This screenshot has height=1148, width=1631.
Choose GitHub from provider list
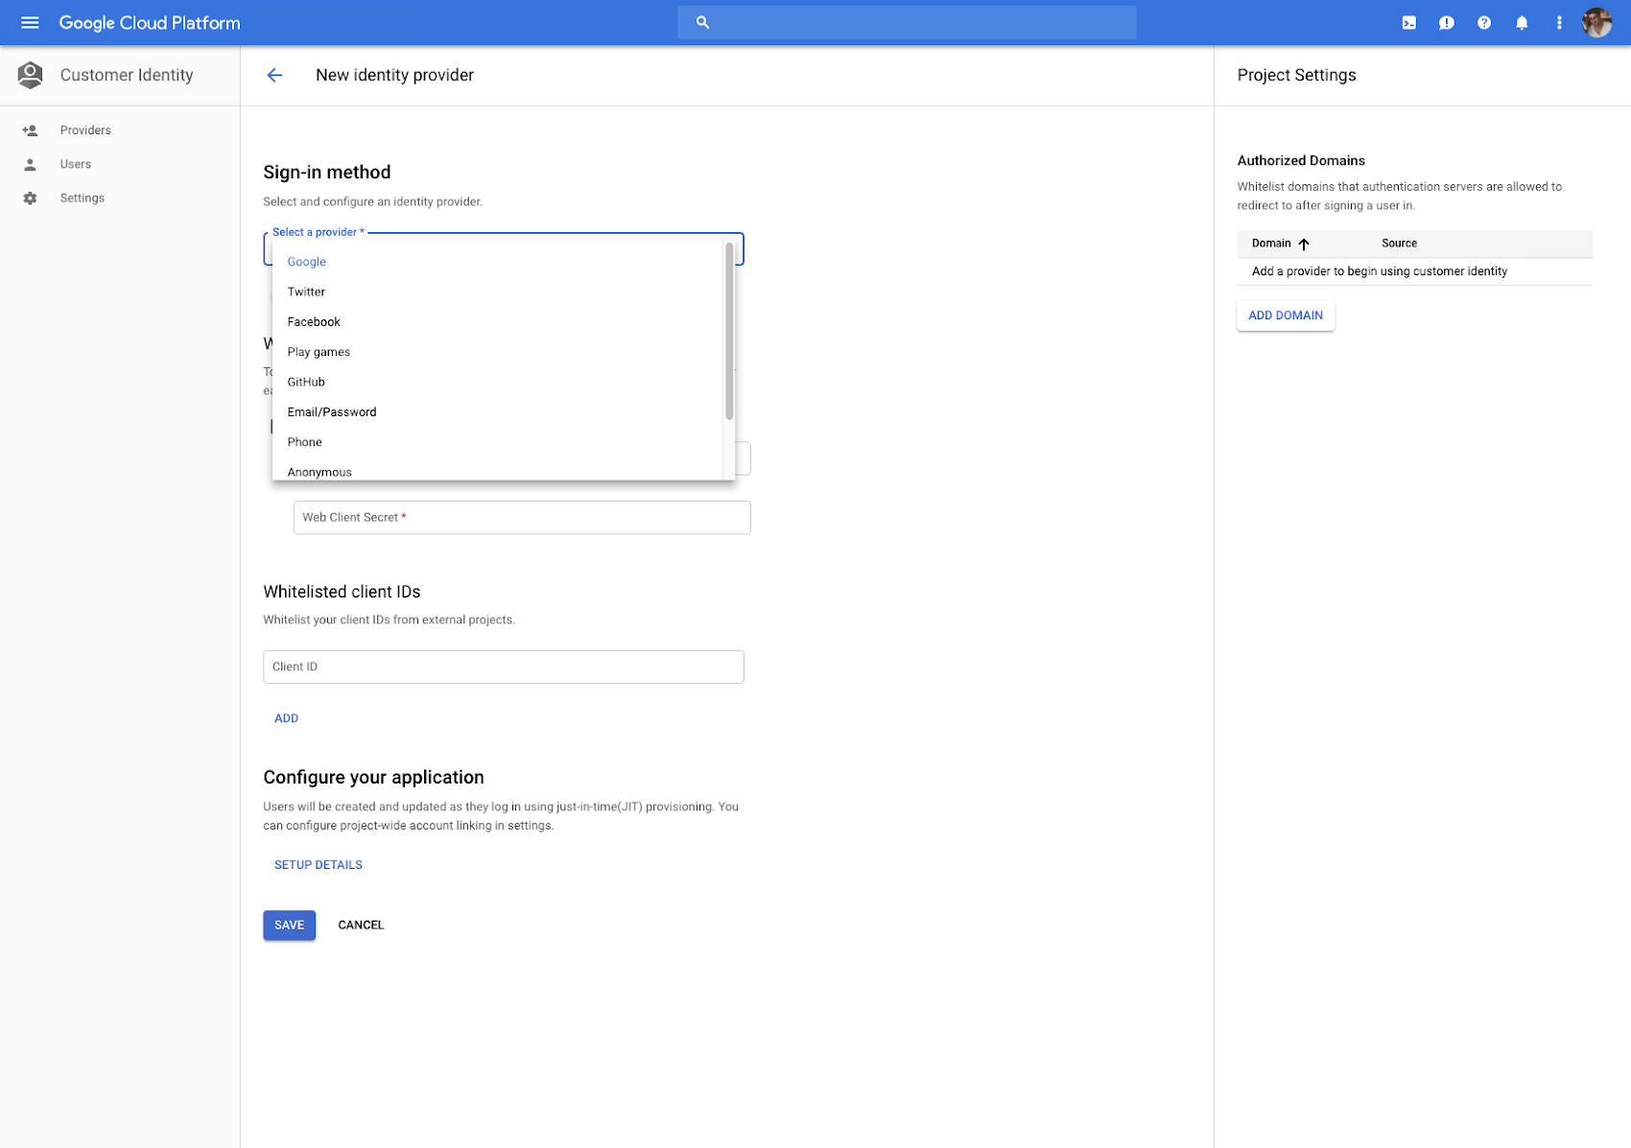[x=498, y=382]
